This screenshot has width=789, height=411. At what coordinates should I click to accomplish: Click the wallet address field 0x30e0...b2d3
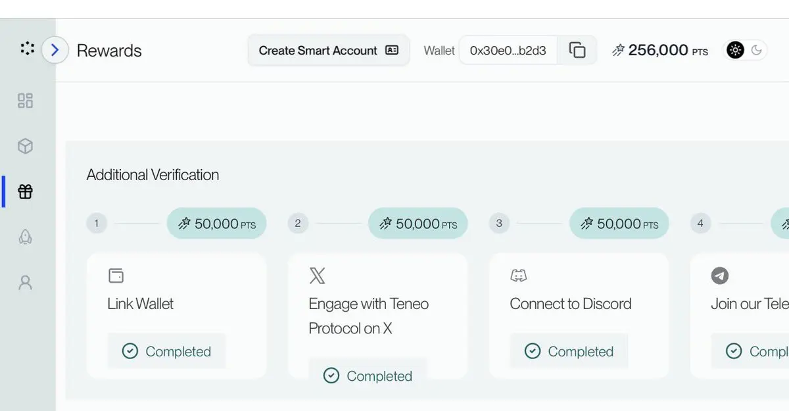point(508,51)
